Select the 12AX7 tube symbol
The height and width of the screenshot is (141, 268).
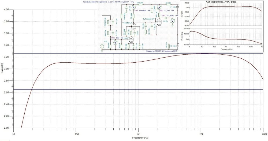pos(131,40)
